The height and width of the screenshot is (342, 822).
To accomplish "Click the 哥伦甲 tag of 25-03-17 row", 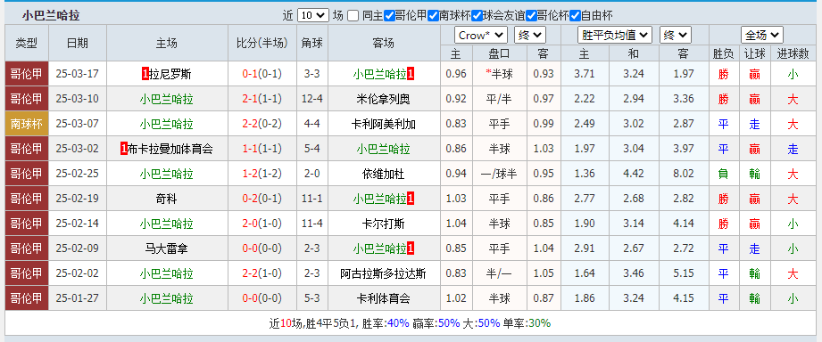I will (26, 74).
